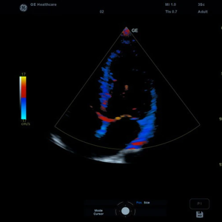Image resolution: width=222 pixels, height=222 pixels.
Task: Click the trackball control center
Action: pyautogui.click(x=125, y=211)
